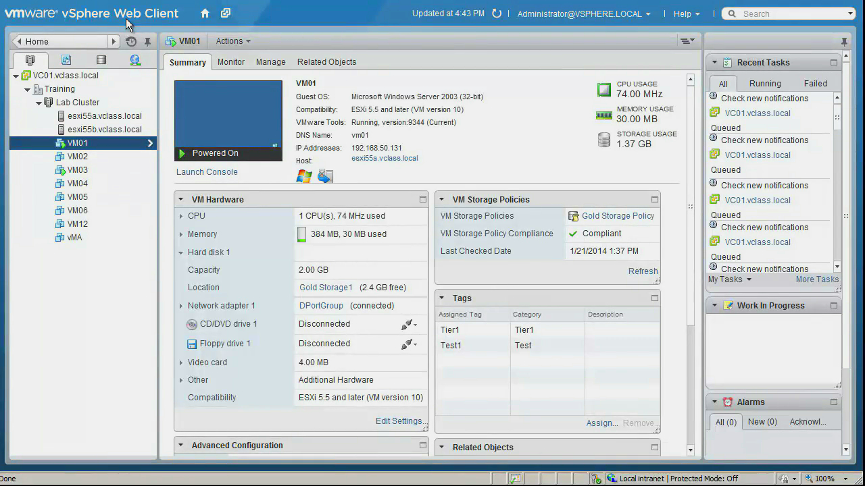Viewport: 865px width, 486px height.
Task: Select vMA in the inventory tree
Action: (74, 238)
